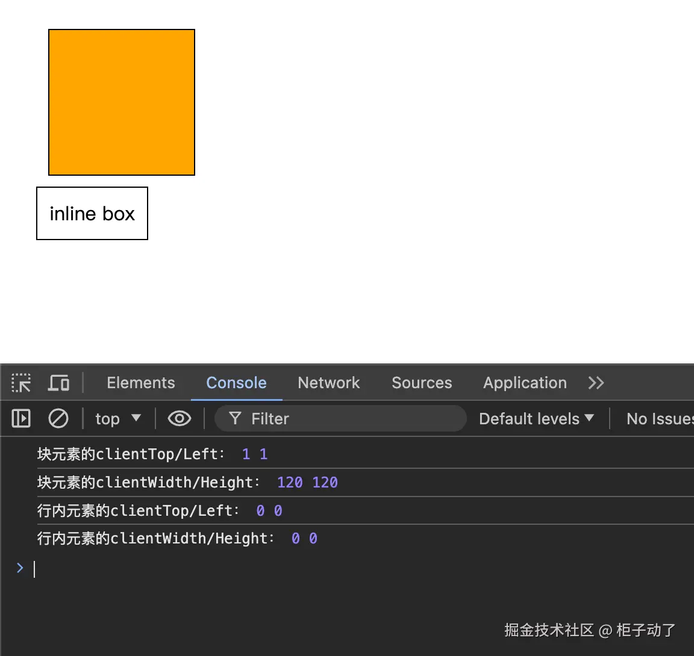The image size is (694, 656).
Task: Switch to the Elements tab
Action: pos(141,383)
